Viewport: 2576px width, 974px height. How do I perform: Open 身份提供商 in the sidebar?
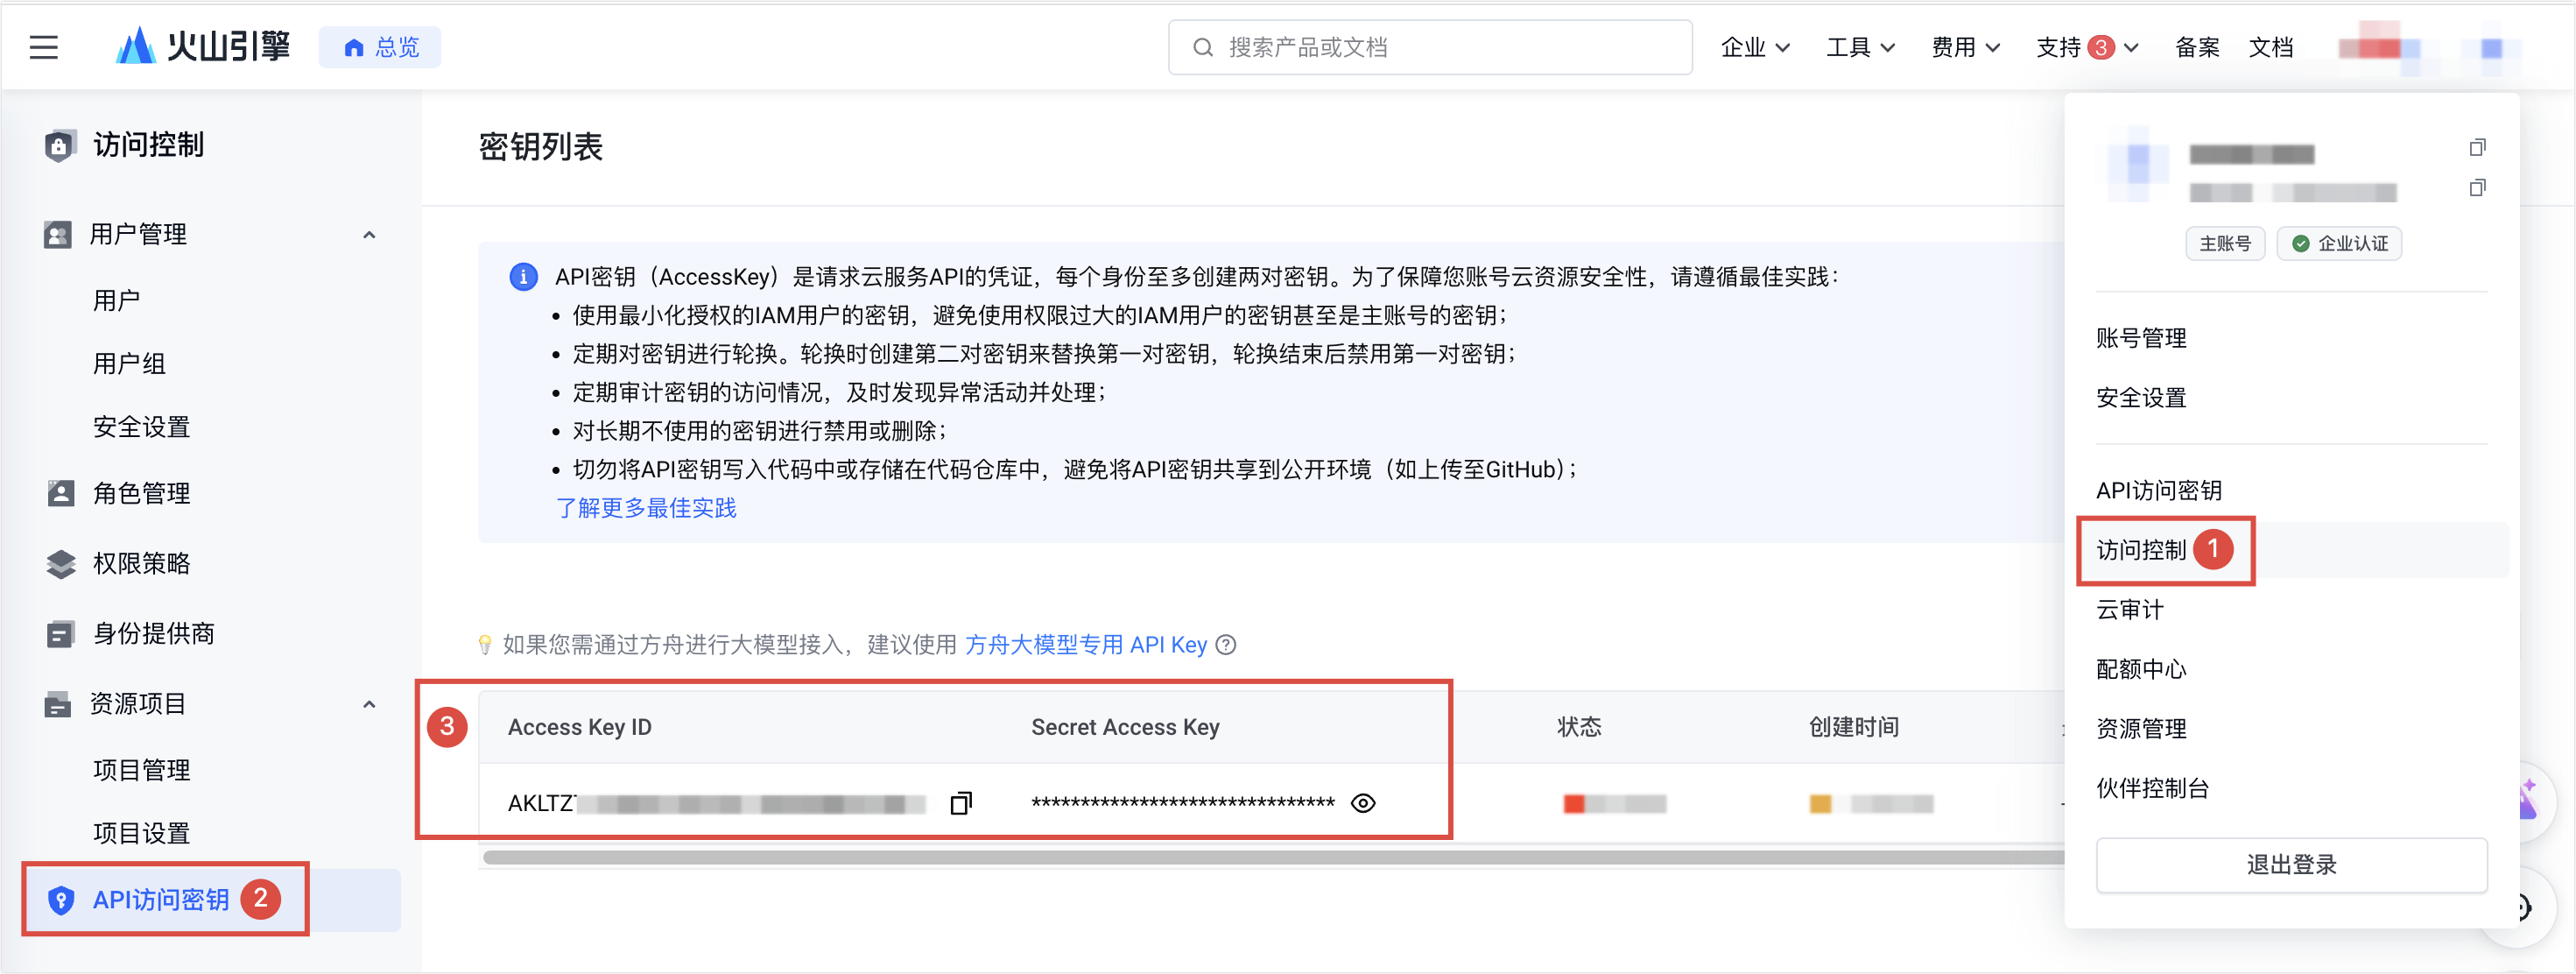153,633
